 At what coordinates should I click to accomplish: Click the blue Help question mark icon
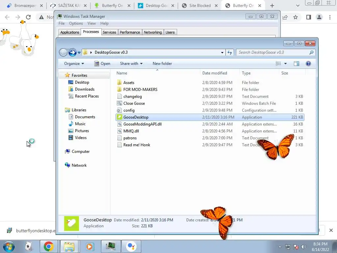point(308,64)
